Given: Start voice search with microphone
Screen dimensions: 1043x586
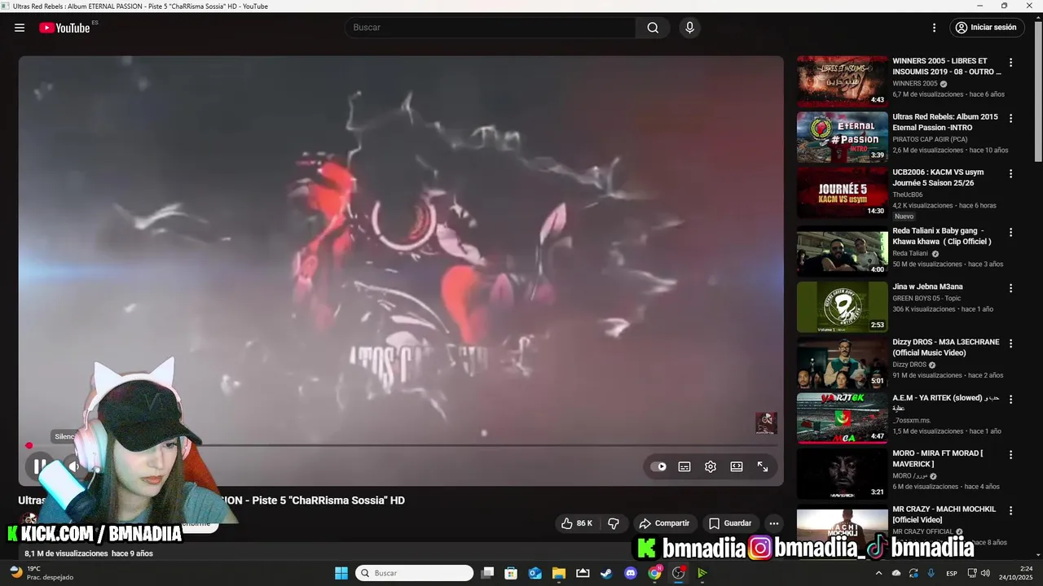Looking at the screenshot, I should point(690,28).
